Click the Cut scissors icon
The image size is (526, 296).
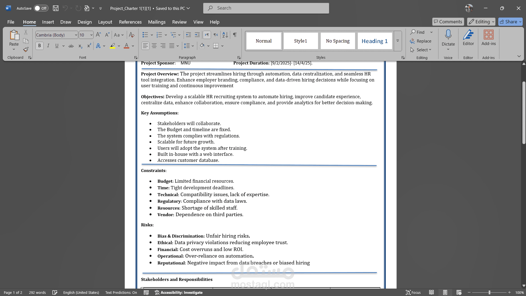(26, 32)
